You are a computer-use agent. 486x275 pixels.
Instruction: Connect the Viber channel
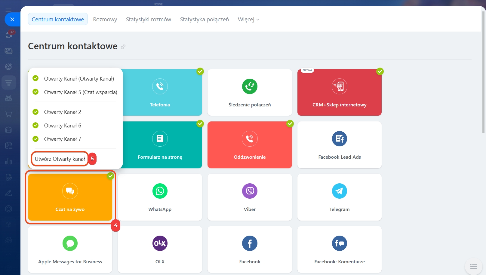[x=250, y=197]
